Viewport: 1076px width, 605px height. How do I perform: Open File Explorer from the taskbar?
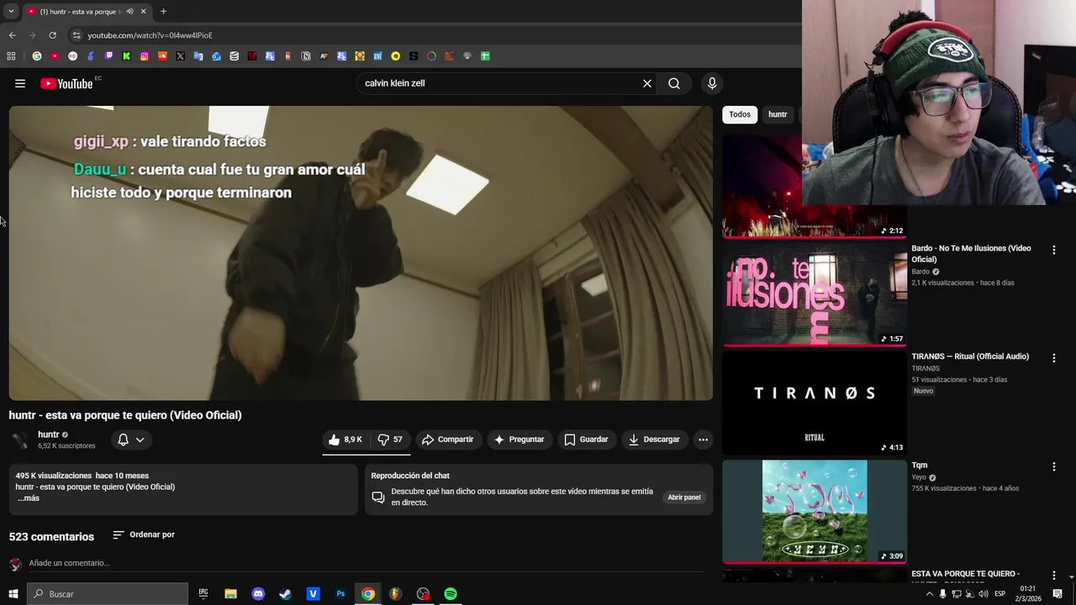pos(230,594)
